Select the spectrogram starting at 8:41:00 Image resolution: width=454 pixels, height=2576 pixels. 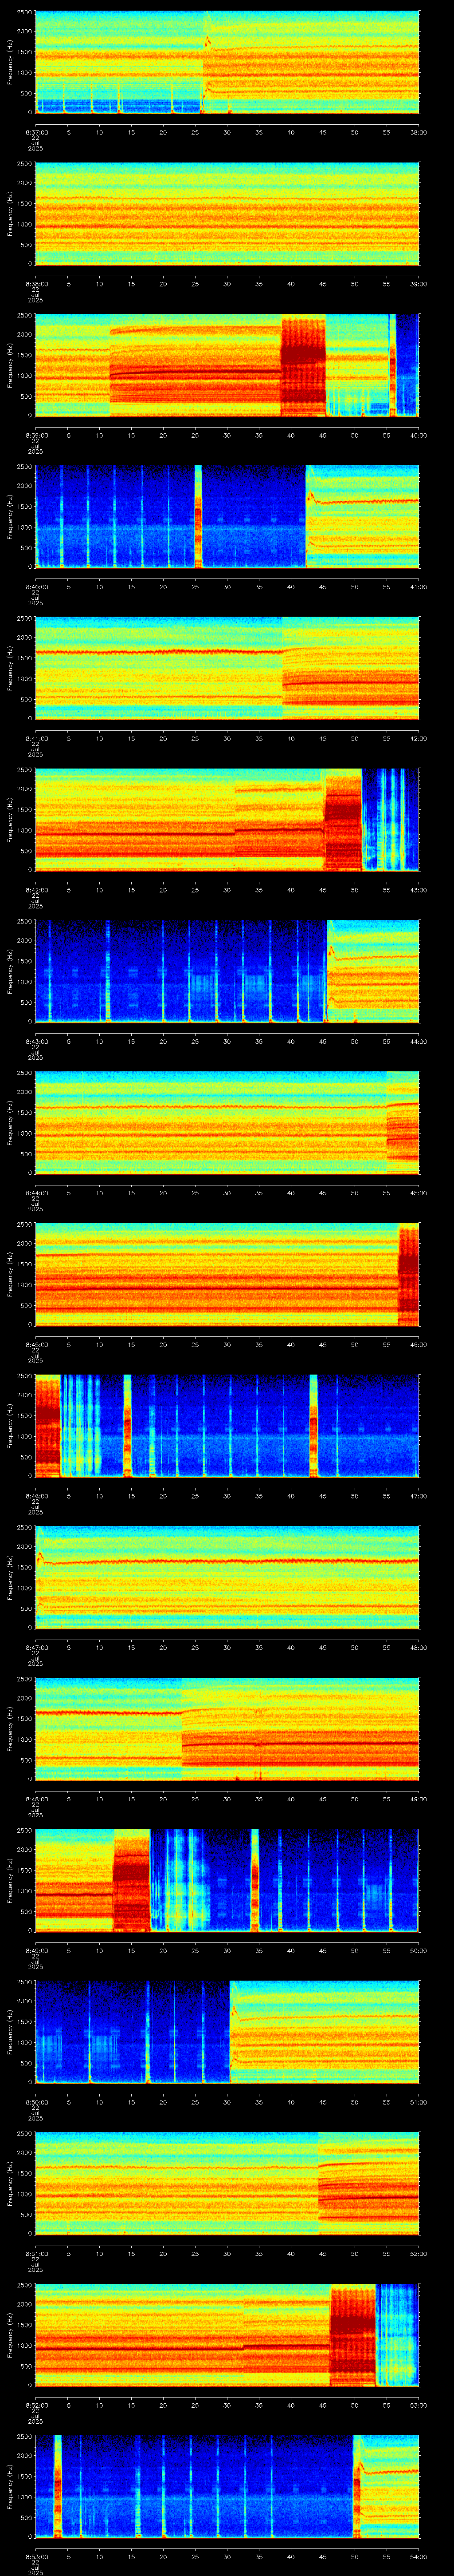[x=227, y=668]
